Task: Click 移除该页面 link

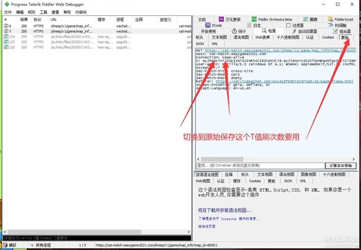Action: [x=207, y=227]
